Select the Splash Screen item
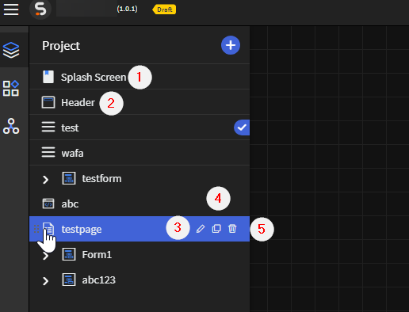The height and width of the screenshot is (312, 409). pos(140,77)
